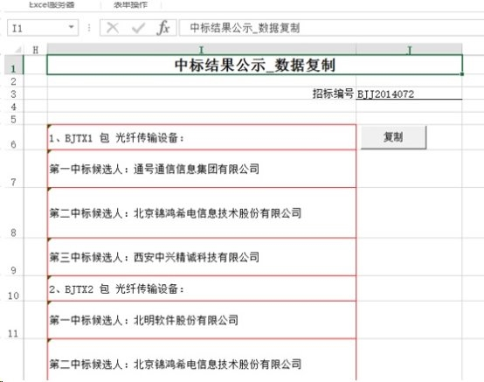This screenshot has height=382, width=484.
Task: Open the insert function fx icon
Action: [163, 28]
